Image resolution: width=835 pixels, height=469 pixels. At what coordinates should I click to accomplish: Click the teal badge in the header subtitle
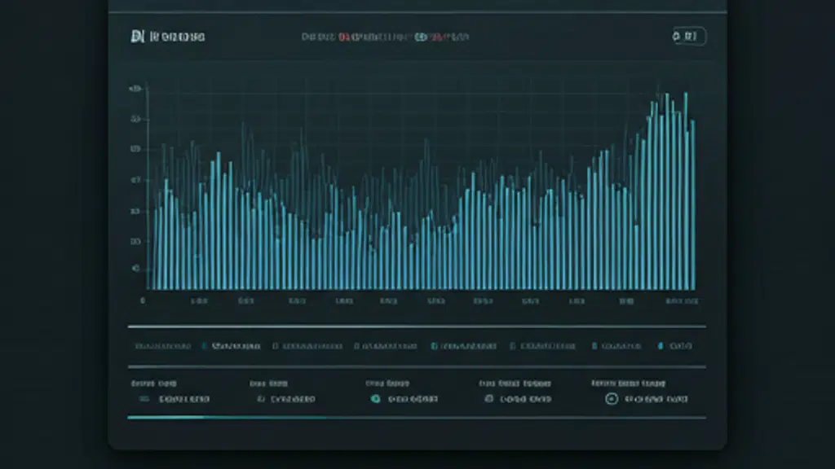tap(421, 37)
